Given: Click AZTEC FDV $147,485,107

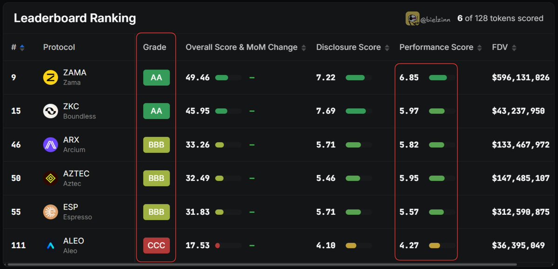Looking at the screenshot, I should pos(521,178).
